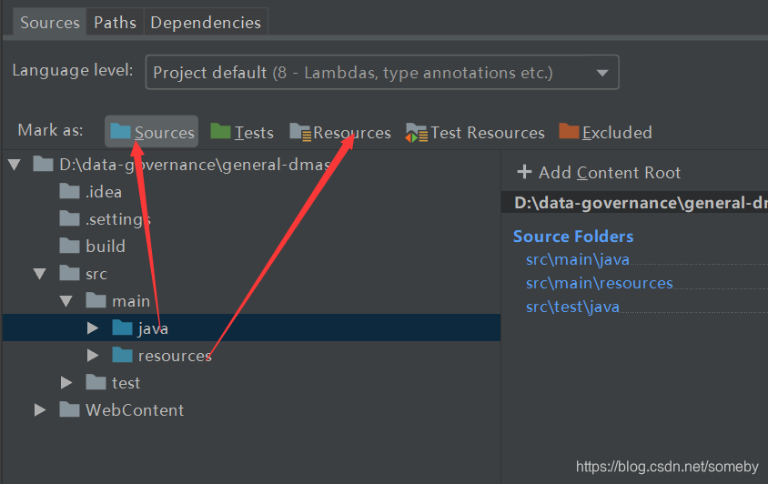Click the .settings folder icon
Image resolution: width=768 pixels, height=484 pixels.
69,218
